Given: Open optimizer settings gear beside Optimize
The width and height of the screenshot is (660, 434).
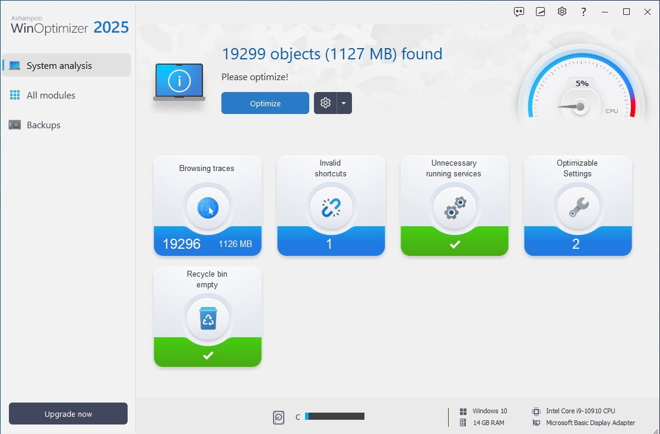Looking at the screenshot, I should coord(325,103).
